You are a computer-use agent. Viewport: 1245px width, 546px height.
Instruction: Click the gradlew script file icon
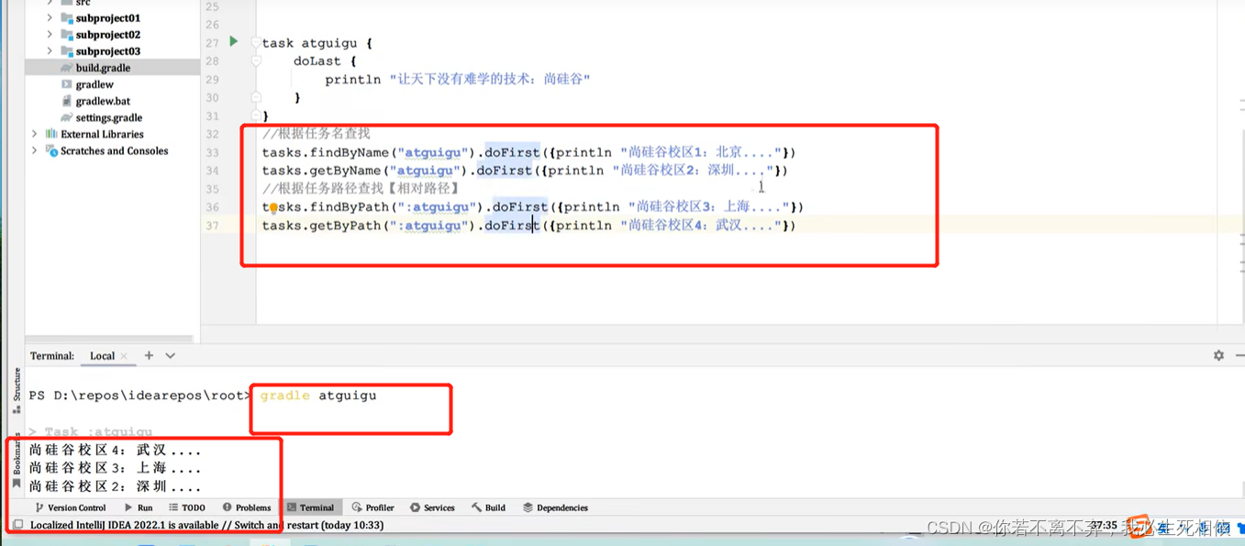pyautogui.click(x=67, y=84)
